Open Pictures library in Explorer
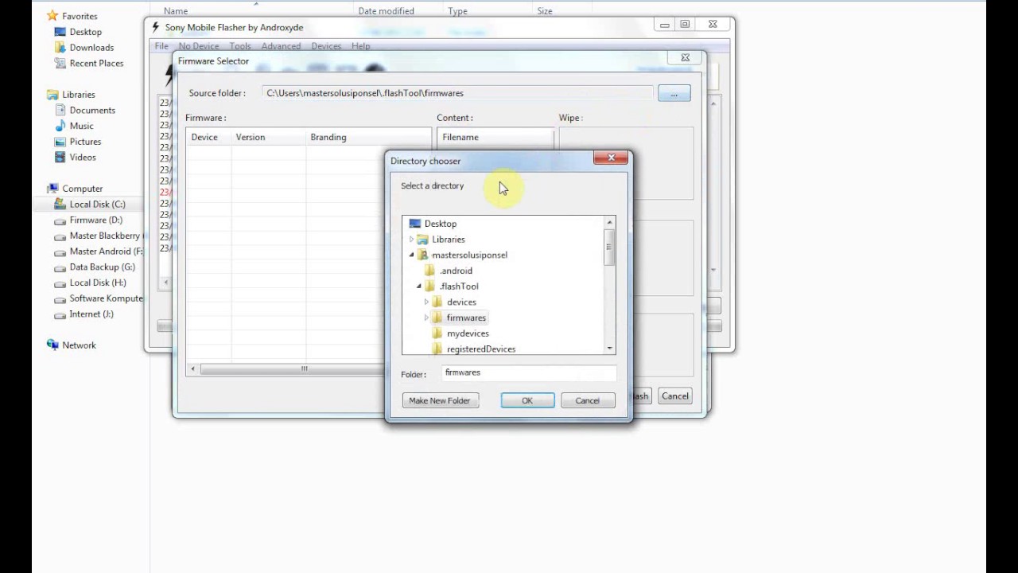 [85, 142]
